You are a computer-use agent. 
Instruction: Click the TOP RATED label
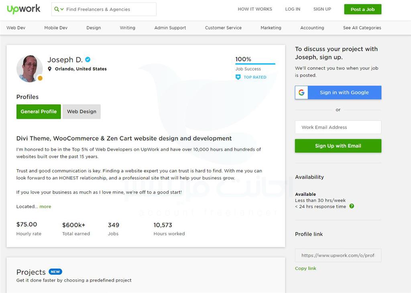pyautogui.click(x=255, y=77)
